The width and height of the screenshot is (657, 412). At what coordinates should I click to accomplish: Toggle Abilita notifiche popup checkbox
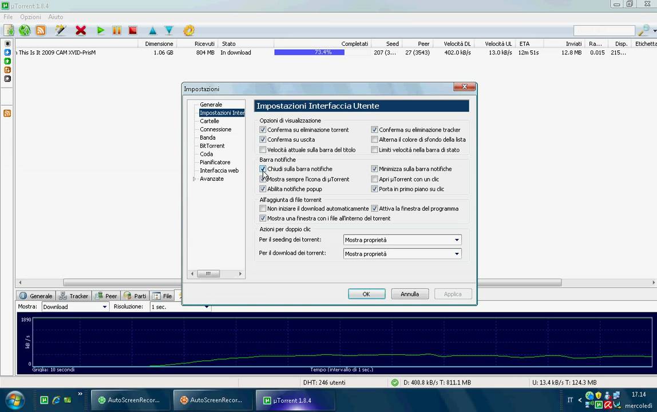[x=263, y=189]
